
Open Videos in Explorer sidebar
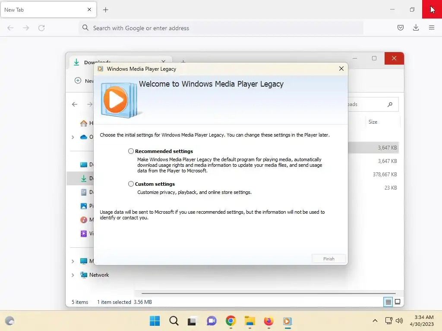point(86,234)
